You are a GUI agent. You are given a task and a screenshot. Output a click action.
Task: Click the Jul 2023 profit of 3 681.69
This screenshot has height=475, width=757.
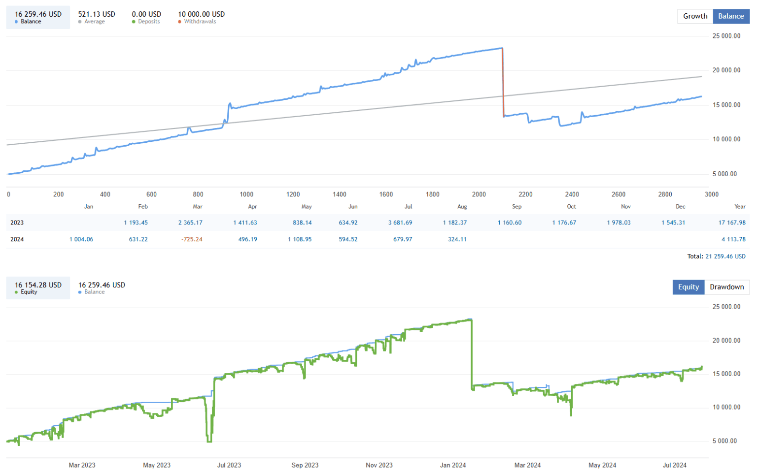(x=399, y=222)
